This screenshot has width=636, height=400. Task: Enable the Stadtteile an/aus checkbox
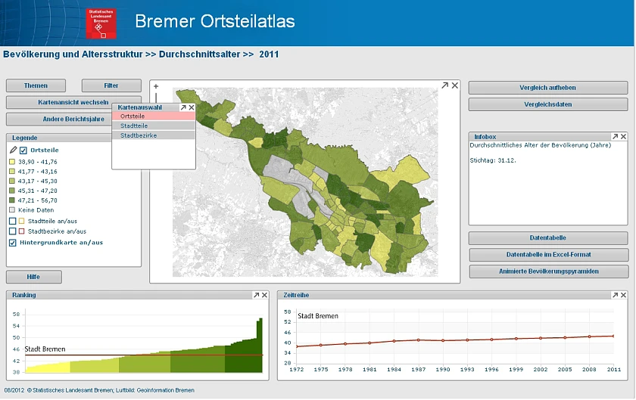12,221
